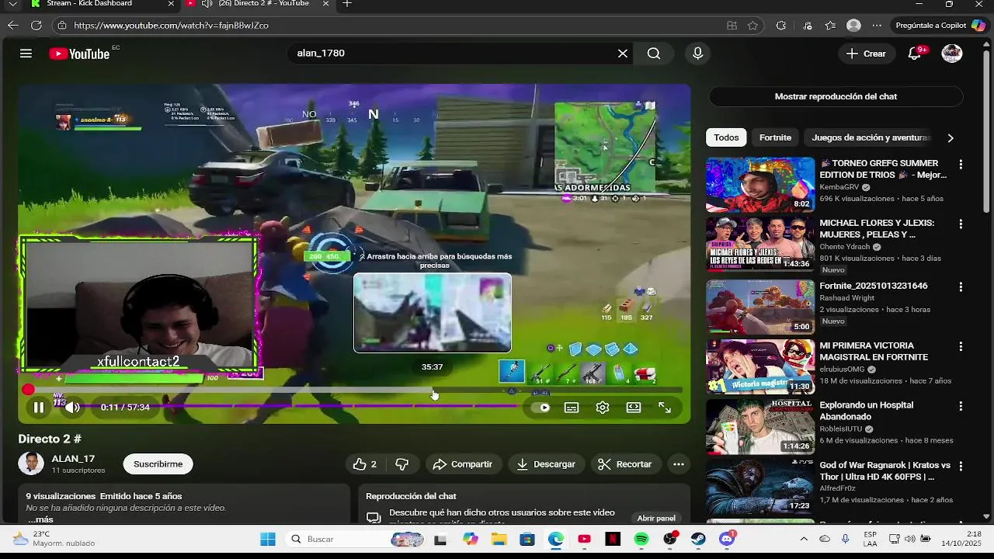994x559 pixels.
Task: Open Steam from the taskbar
Action: 698,539
